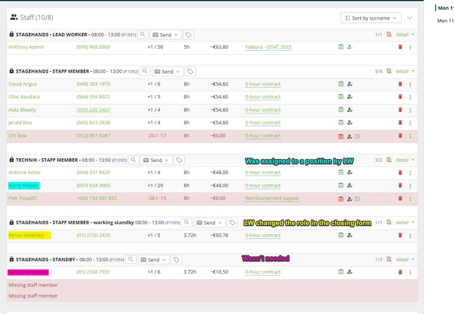Screen dimensions: 454x314
Task: Open tag icon on Stagehands Staff Member P1092
Action: [x=190, y=71]
